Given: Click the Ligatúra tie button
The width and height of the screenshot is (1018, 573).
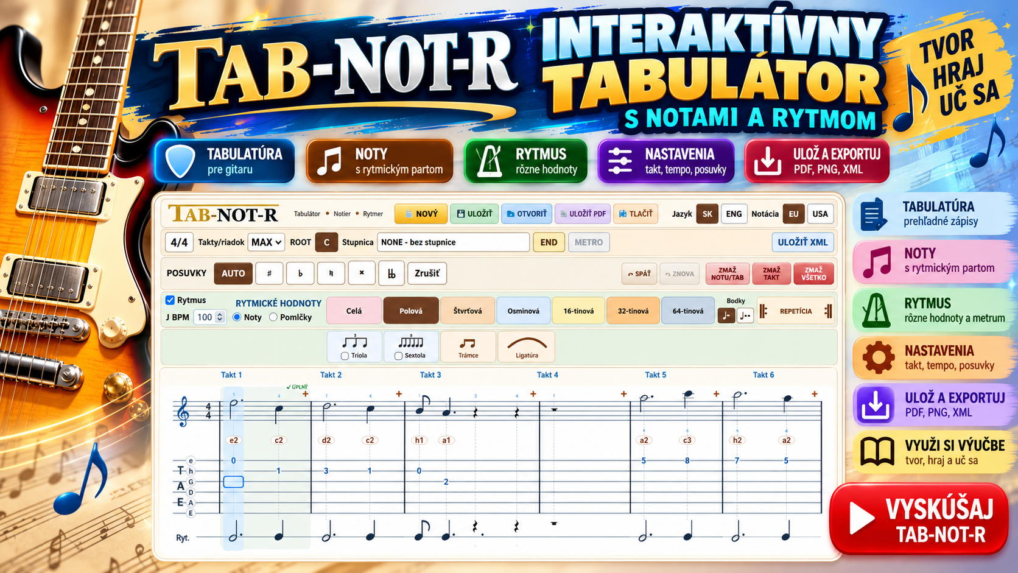Looking at the screenshot, I should [x=527, y=346].
